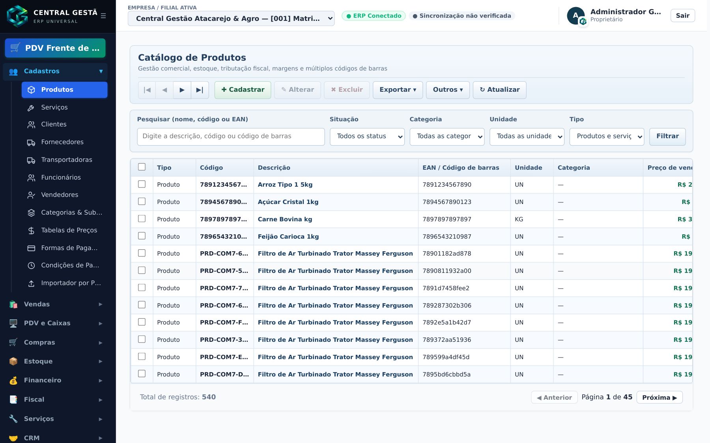Click the Condições de Pagamento clock icon

coord(31,265)
